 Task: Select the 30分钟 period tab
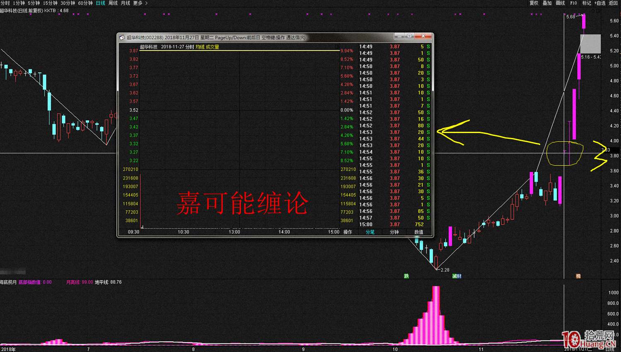click(68, 3)
